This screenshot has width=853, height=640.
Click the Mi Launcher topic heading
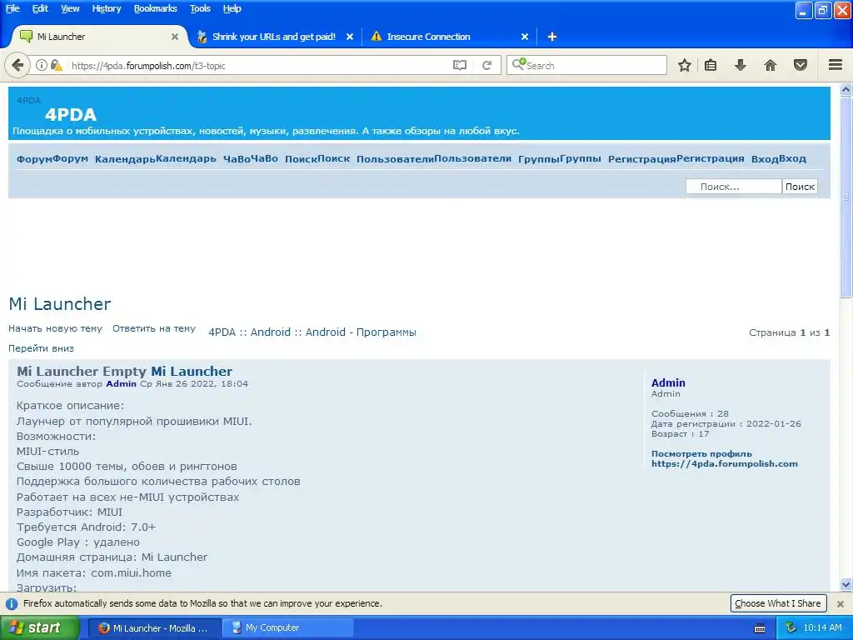point(60,303)
